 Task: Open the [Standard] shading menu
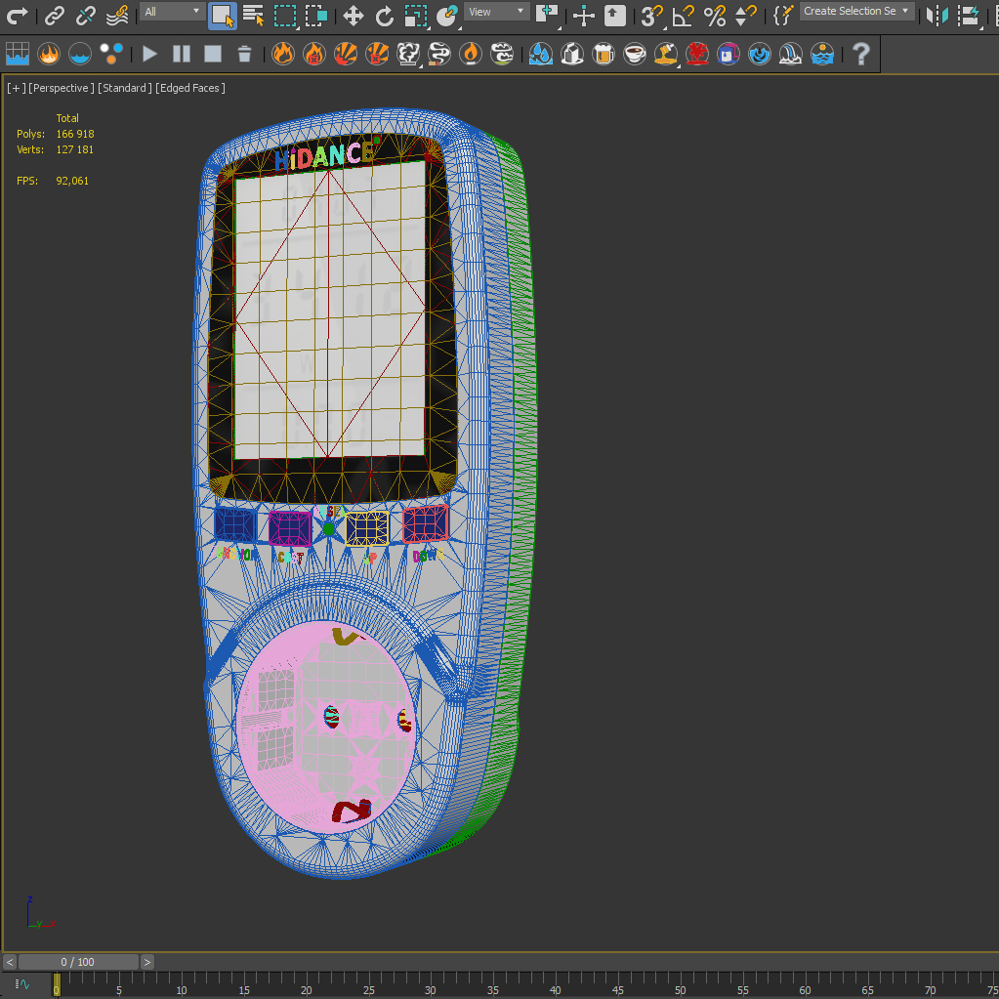tap(125, 88)
